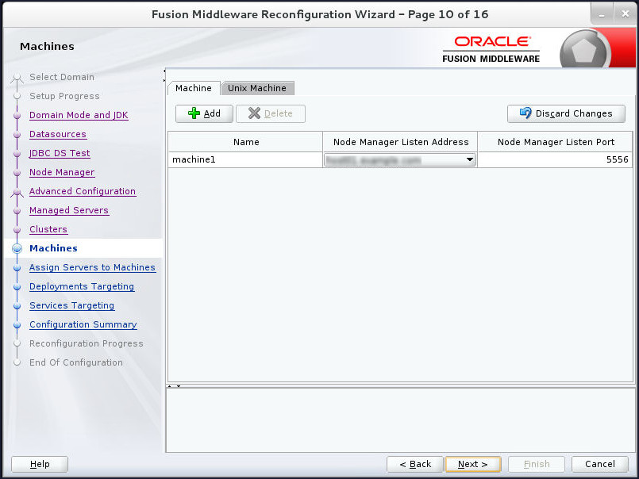This screenshot has width=639, height=479.
Task: Open the Advanced Configuration step
Action: (x=83, y=191)
